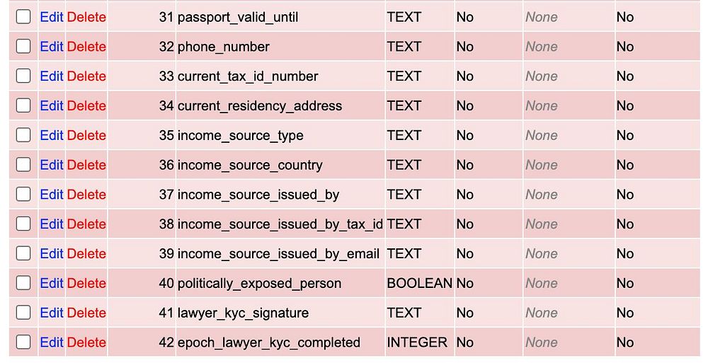Check the epoch_lawyer_kyc_completed row checkbox
This screenshot has height=363, width=708.
[23, 342]
